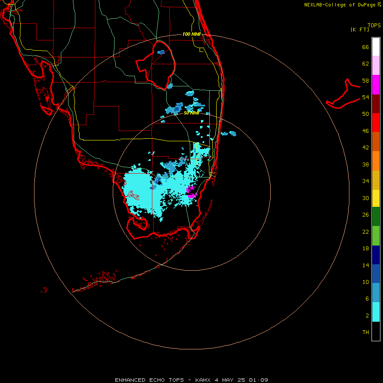Click the ENHANCED ECHO TOPS product title

click(x=149, y=380)
